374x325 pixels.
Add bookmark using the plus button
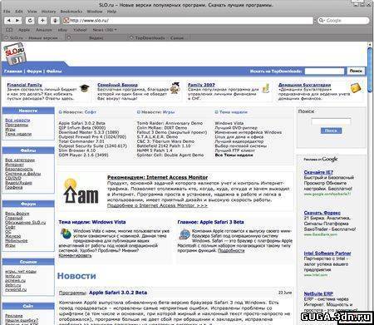click(x=42, y=21)
